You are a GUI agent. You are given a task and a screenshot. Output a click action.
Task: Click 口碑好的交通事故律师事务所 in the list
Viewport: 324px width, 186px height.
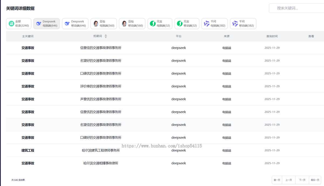click(101, 138)
